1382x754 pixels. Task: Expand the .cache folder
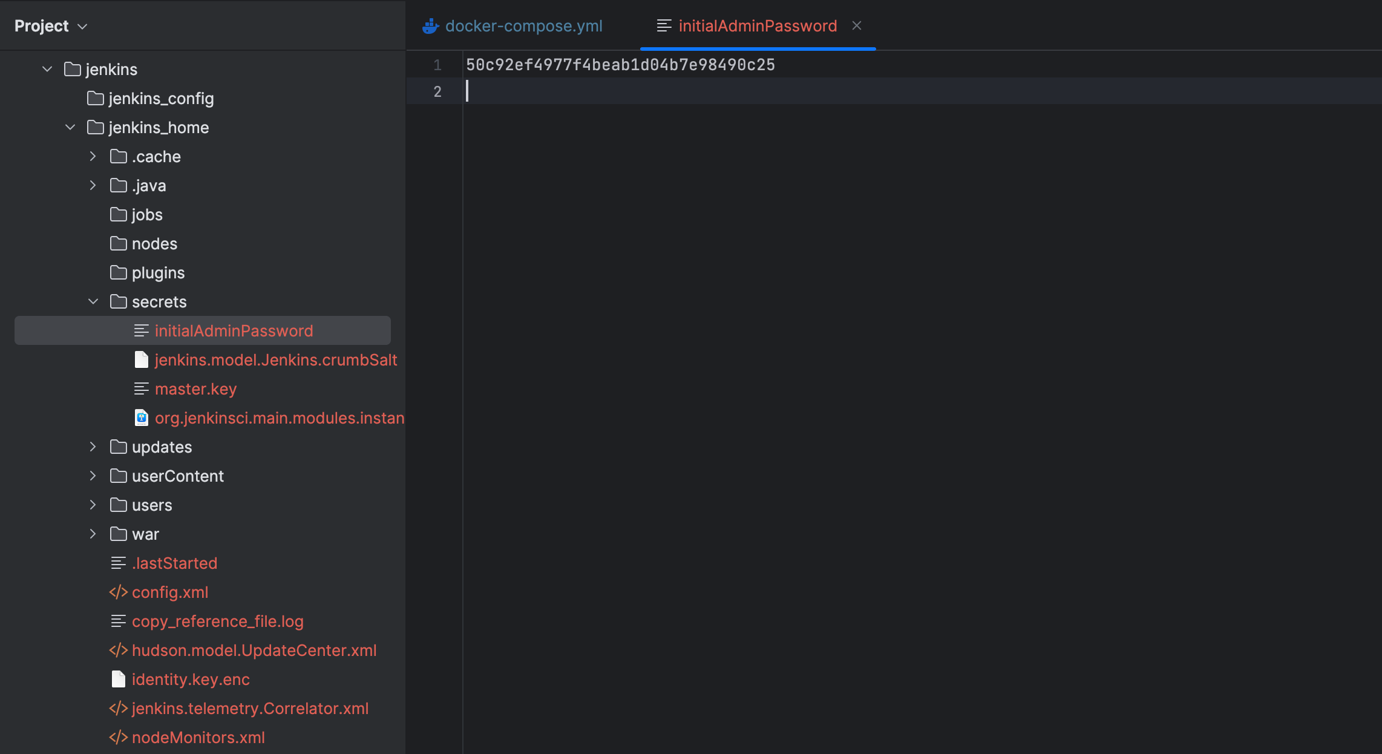(x=93, y=157)
